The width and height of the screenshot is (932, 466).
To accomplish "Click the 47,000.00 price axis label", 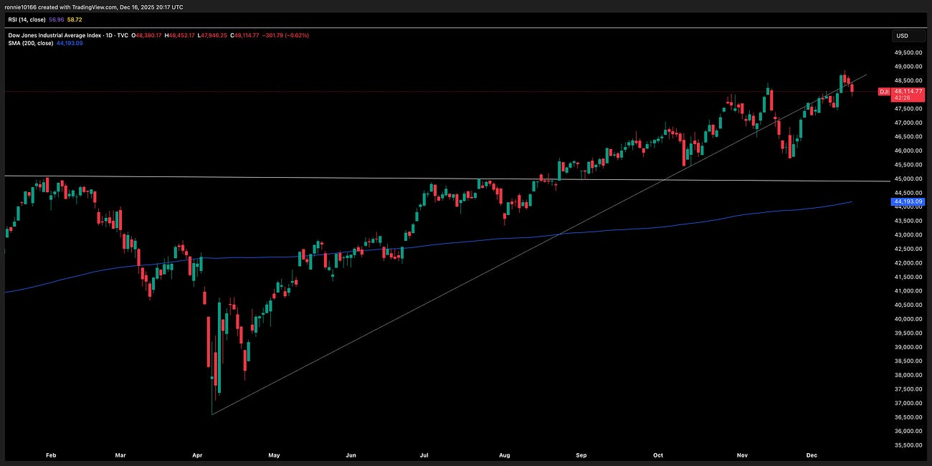I will tap(908, 123).
